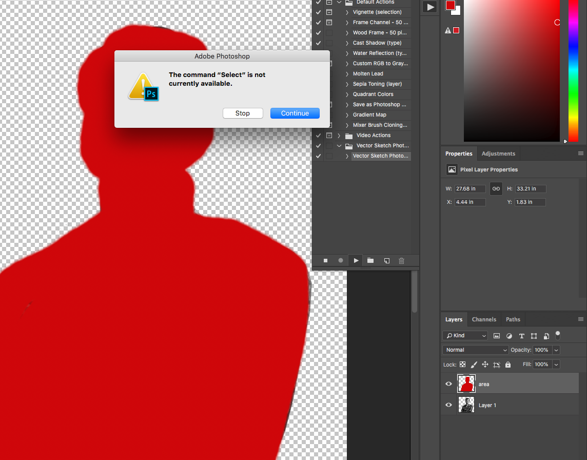Click the foreground color swatch

tap(451, 5)
